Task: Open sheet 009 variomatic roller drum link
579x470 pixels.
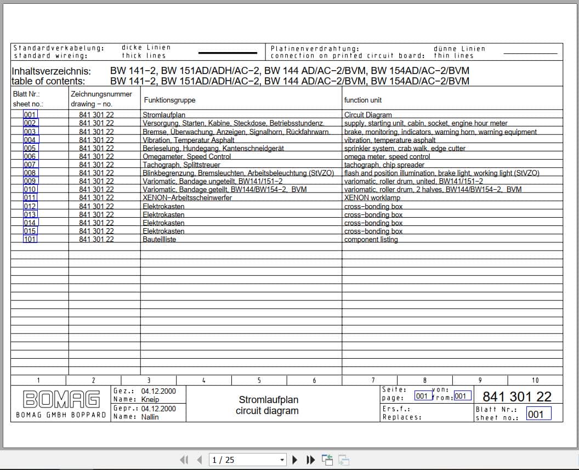Action: (x=30, y=181)
